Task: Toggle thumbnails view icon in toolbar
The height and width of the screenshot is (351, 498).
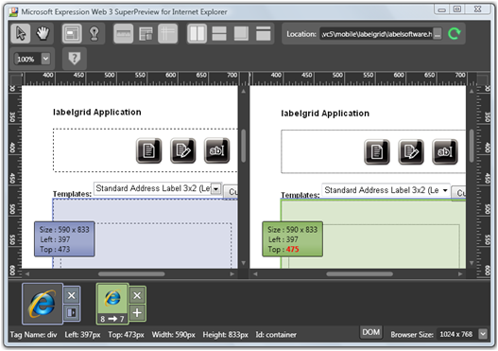Action: pyautogui.click(x=146, y=33)
